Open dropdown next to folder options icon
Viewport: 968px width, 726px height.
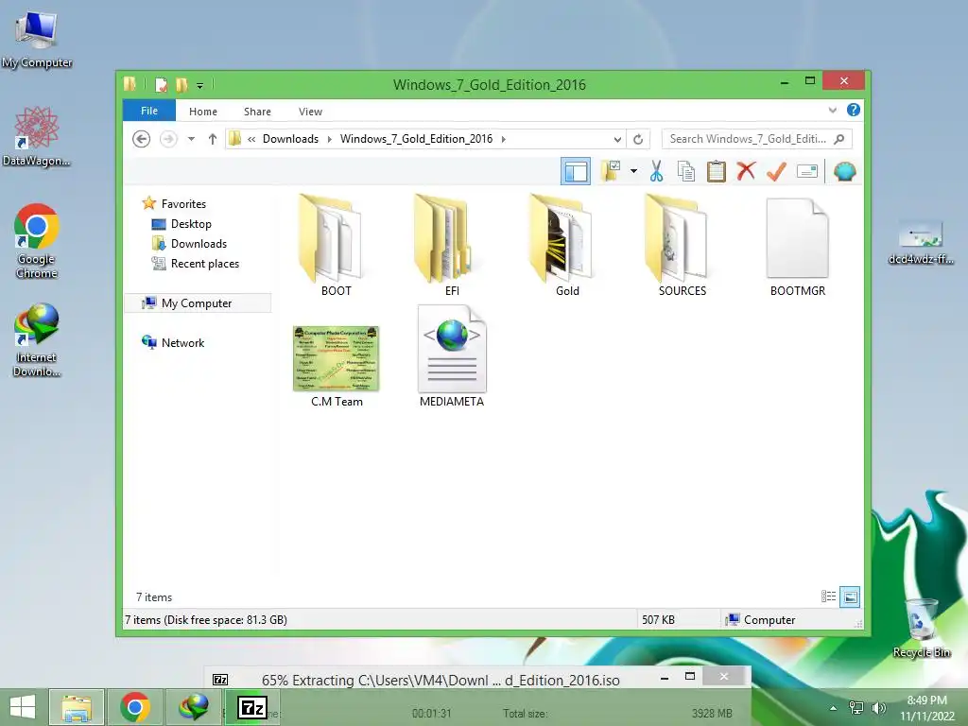634,171
